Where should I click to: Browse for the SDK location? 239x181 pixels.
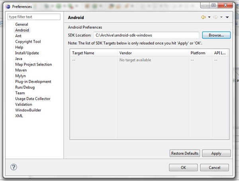[216, 35]
